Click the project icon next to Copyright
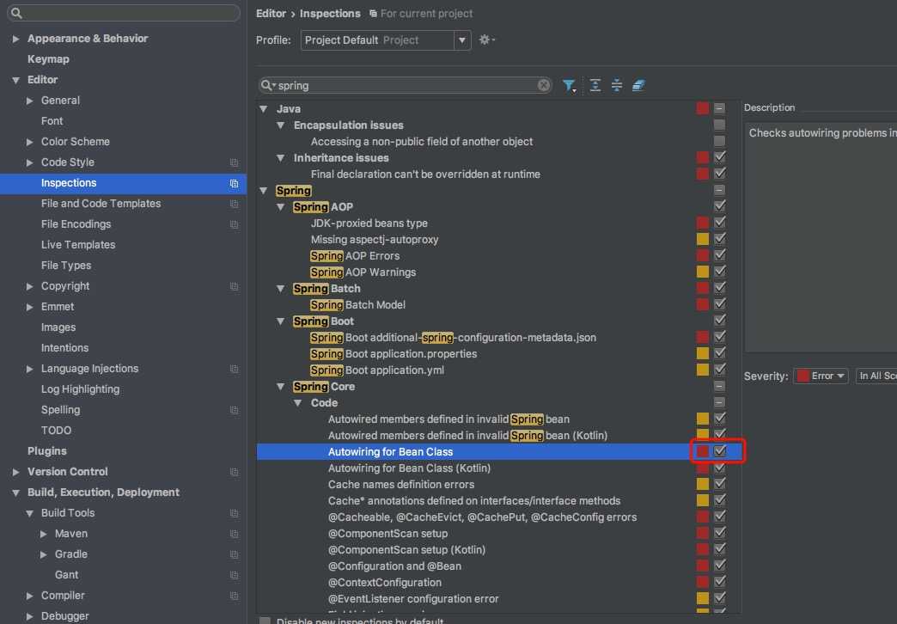 [x=234, y=286]
